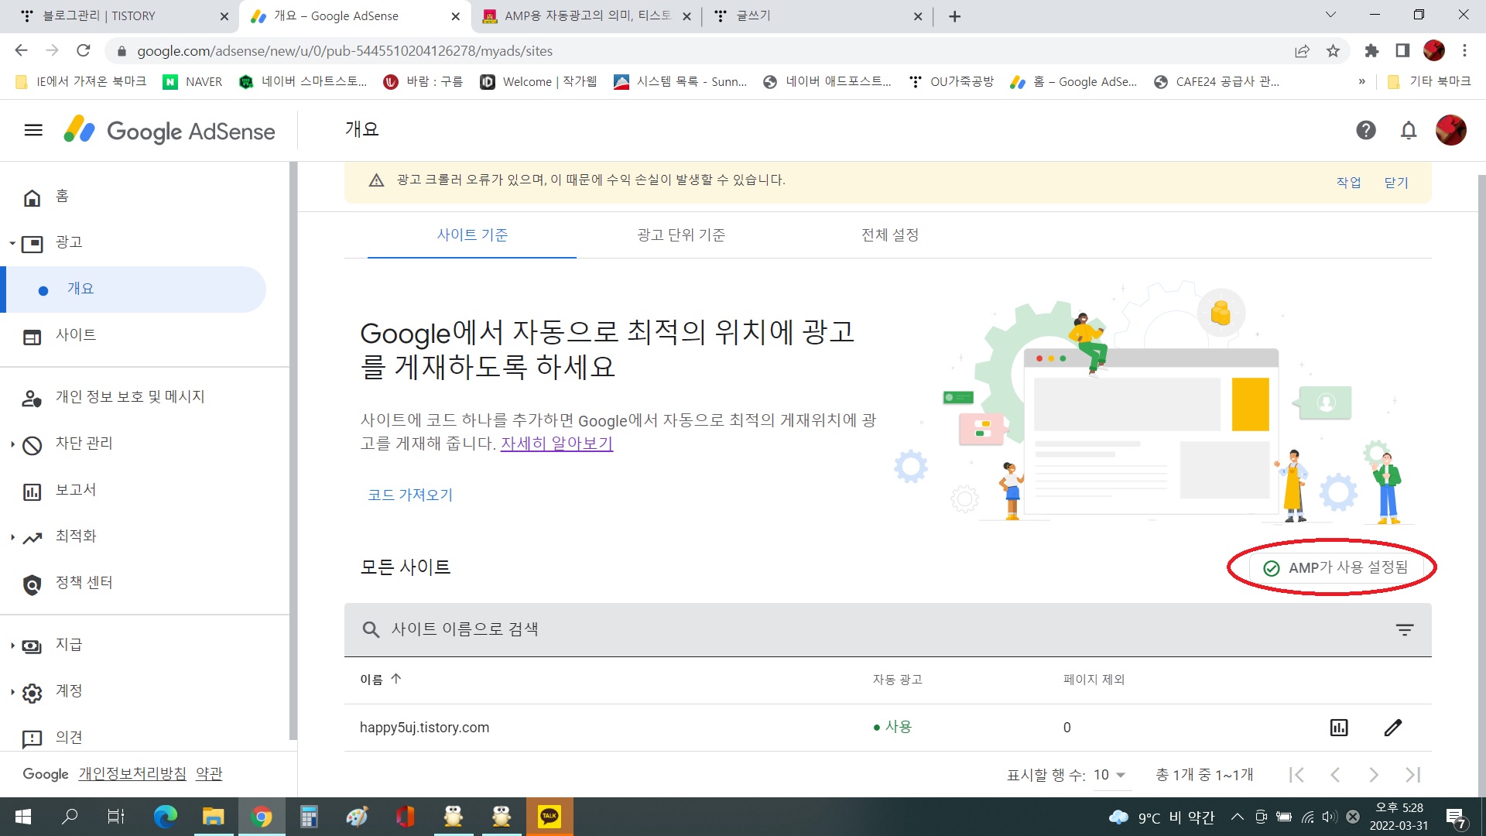The image size is (1486, 836).
Task: Open the NAVER bookmark
Action: 193,82
